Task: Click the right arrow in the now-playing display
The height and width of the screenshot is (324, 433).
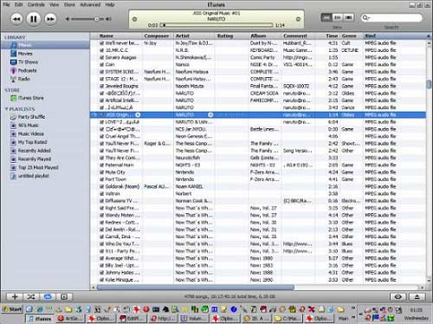Action: coord(298,19)
